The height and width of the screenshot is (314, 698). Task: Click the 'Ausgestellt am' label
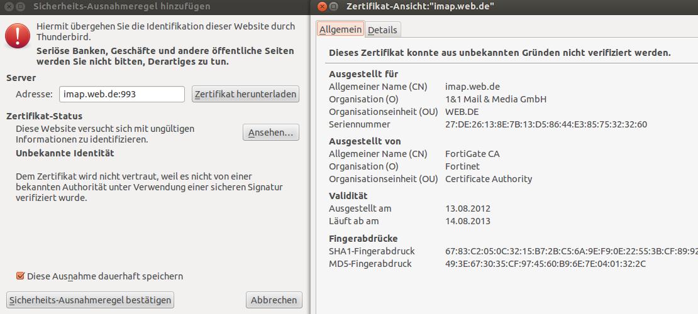[x=360, y=208]
